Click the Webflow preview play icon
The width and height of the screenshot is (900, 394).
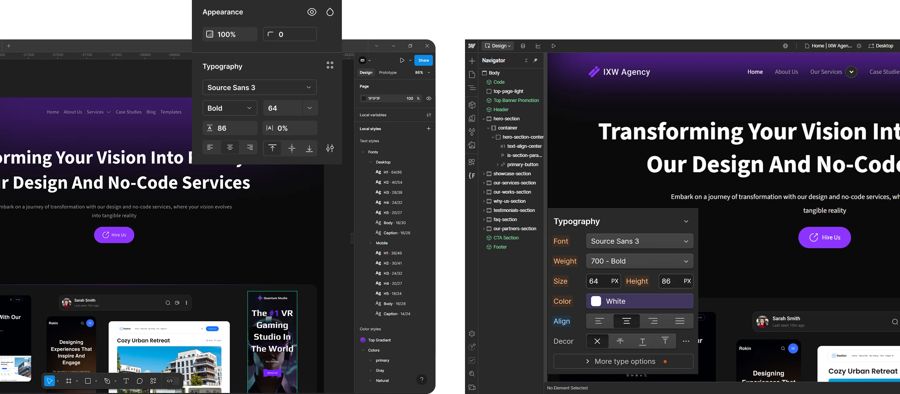(553, 46)
